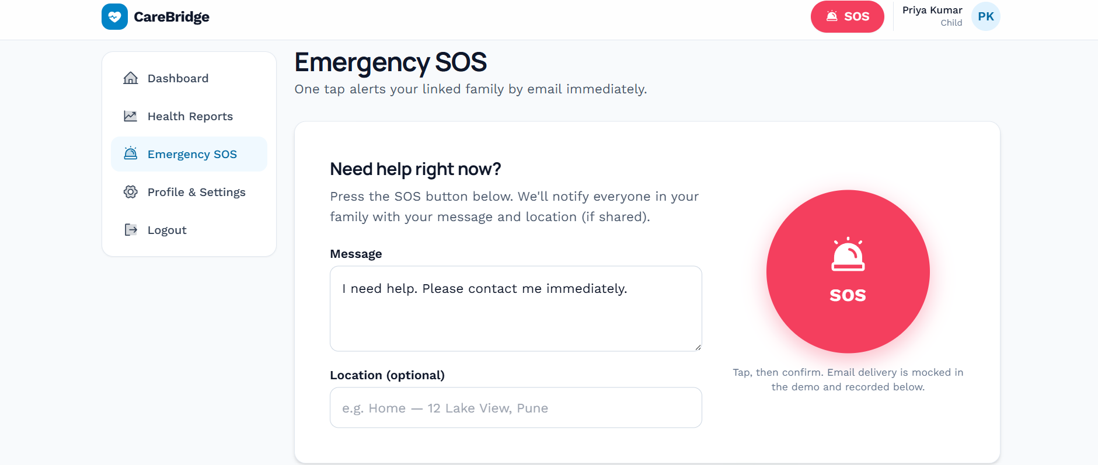
Task: Click the CareBridge brand name
Action: 172,17
